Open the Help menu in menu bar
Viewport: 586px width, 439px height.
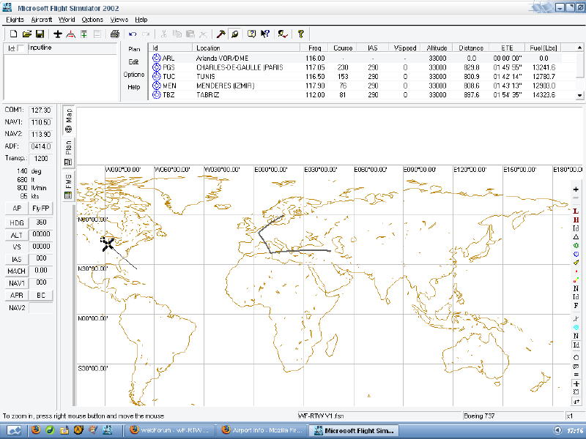(x=141, y=20)
